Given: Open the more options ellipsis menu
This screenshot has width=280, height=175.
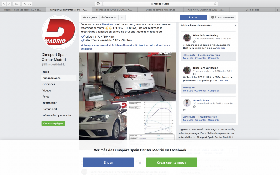Looking at the screenshot, I should click(122, 17).
